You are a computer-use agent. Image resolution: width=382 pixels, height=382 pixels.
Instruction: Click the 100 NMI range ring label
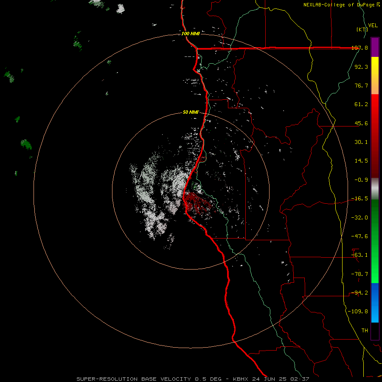191,34
